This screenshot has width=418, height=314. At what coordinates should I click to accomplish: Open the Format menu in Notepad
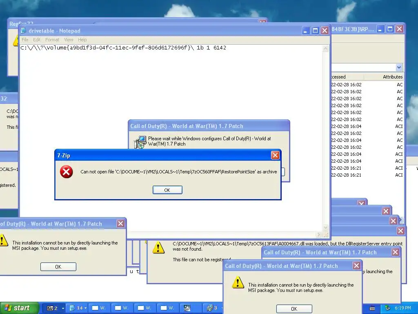tap(52, 40)
